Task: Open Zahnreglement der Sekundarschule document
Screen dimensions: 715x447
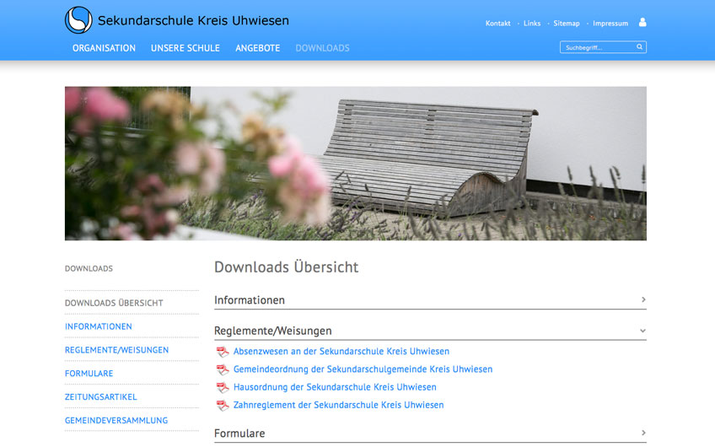Action: (338, 405)
